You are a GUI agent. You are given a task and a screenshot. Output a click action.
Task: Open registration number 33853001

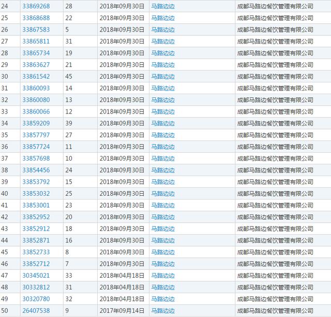(x=36, y=205)
